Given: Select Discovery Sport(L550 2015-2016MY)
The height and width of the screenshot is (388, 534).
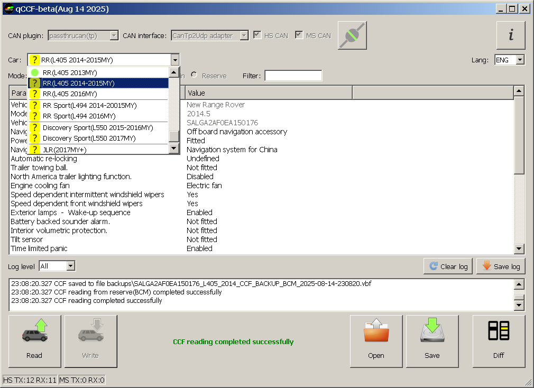Looking at the screenshot, I should [98, 127].
